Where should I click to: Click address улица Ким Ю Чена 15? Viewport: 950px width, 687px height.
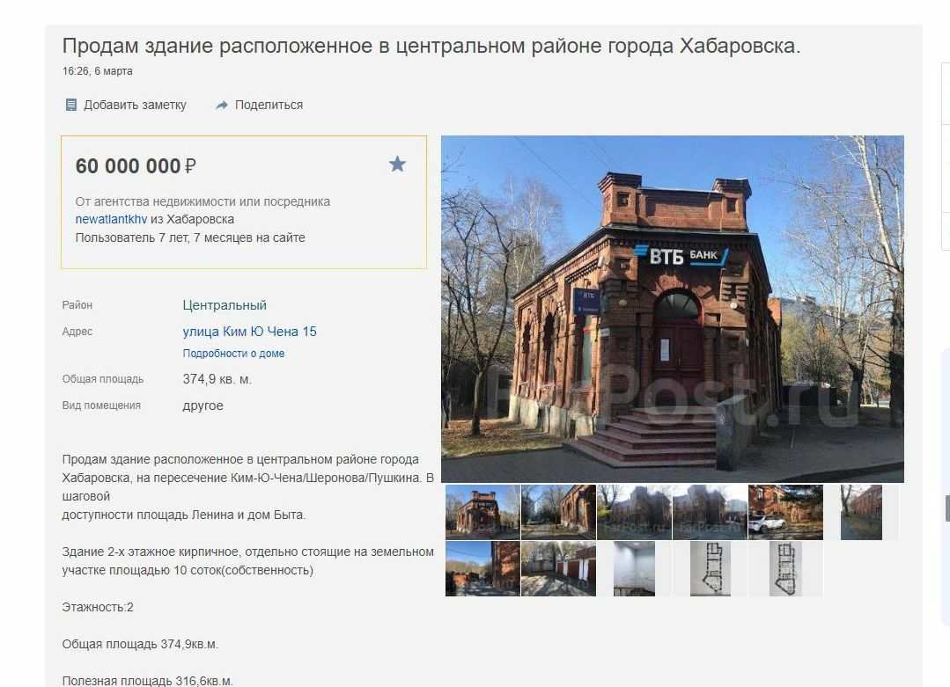(x=250, y=332)
